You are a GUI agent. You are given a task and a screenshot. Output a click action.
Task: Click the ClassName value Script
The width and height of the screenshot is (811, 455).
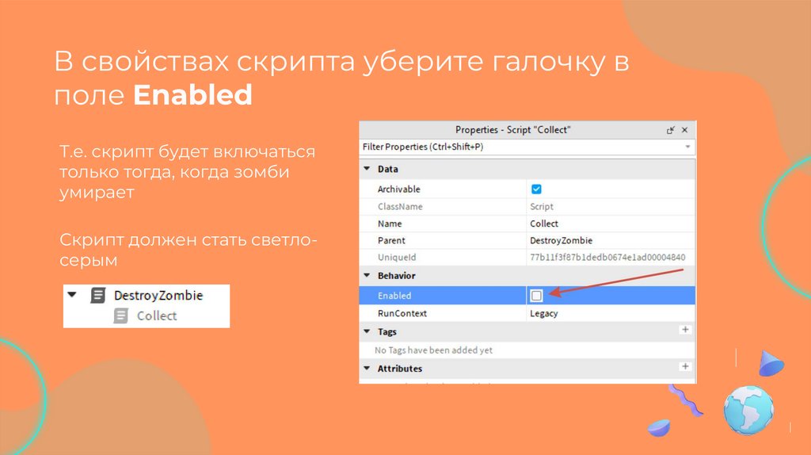542,207
